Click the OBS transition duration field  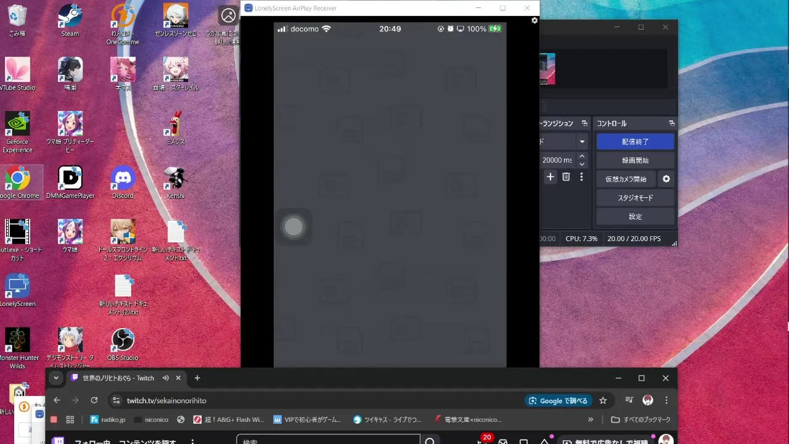coord(558,160)
